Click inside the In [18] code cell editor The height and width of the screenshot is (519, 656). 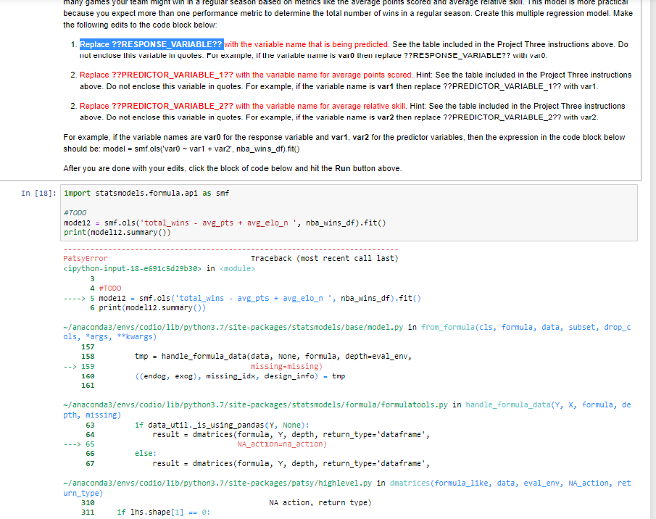(x=349, y=213)
